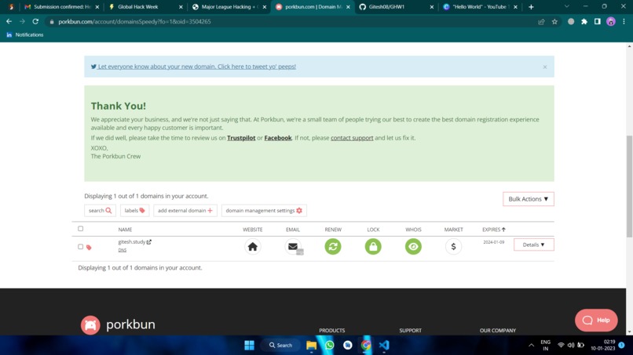The height and width of the screenshot is (355, 633).
Task: Open the Chrome three-dot menu
Action: click(624, 22)
